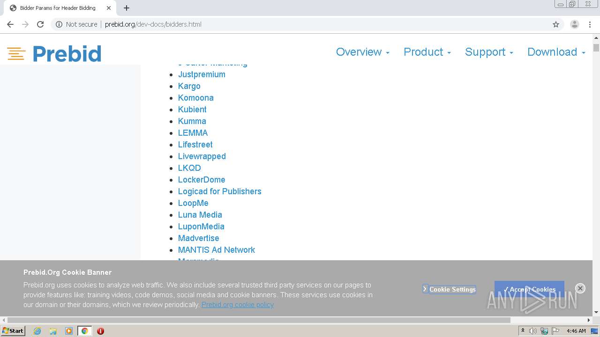Click the browser forward arrow
The height and width of the screenshot is (337, 600).
tap(25, 24)
